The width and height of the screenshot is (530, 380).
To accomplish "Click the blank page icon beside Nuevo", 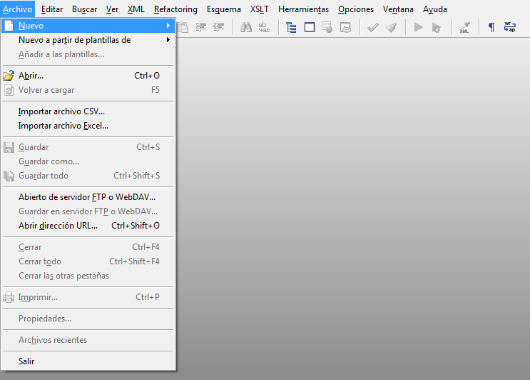I will coord(9,26).
